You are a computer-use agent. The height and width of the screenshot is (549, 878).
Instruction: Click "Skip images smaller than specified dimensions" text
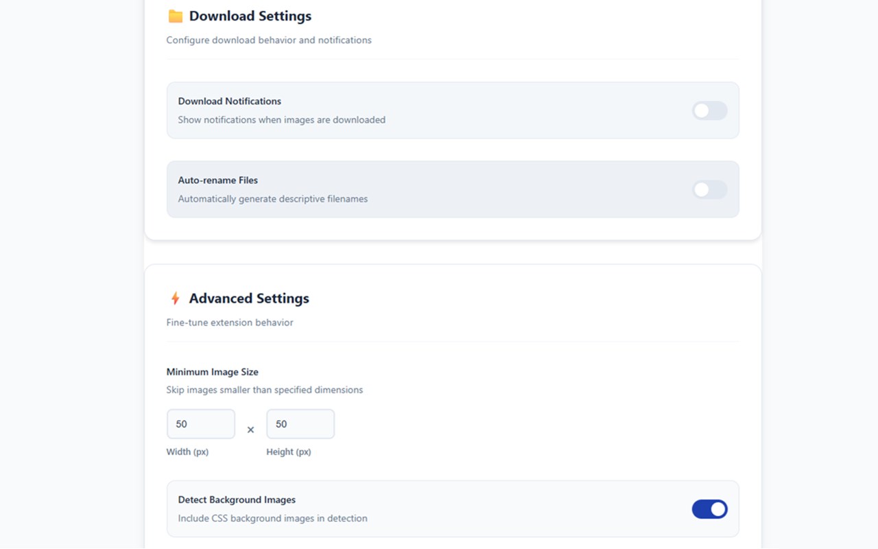point(265,390)
